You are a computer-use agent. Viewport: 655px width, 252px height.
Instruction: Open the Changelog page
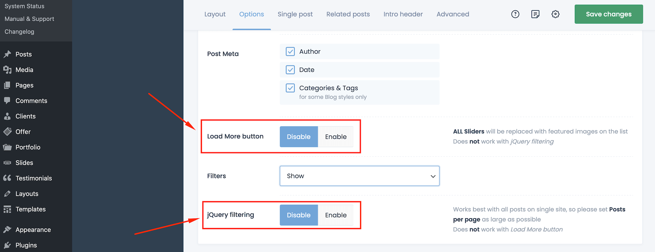pos(19,31)
